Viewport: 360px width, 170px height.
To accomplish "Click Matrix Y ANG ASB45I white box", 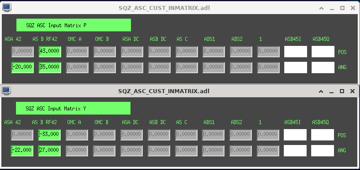I will (x=295, y=150).
